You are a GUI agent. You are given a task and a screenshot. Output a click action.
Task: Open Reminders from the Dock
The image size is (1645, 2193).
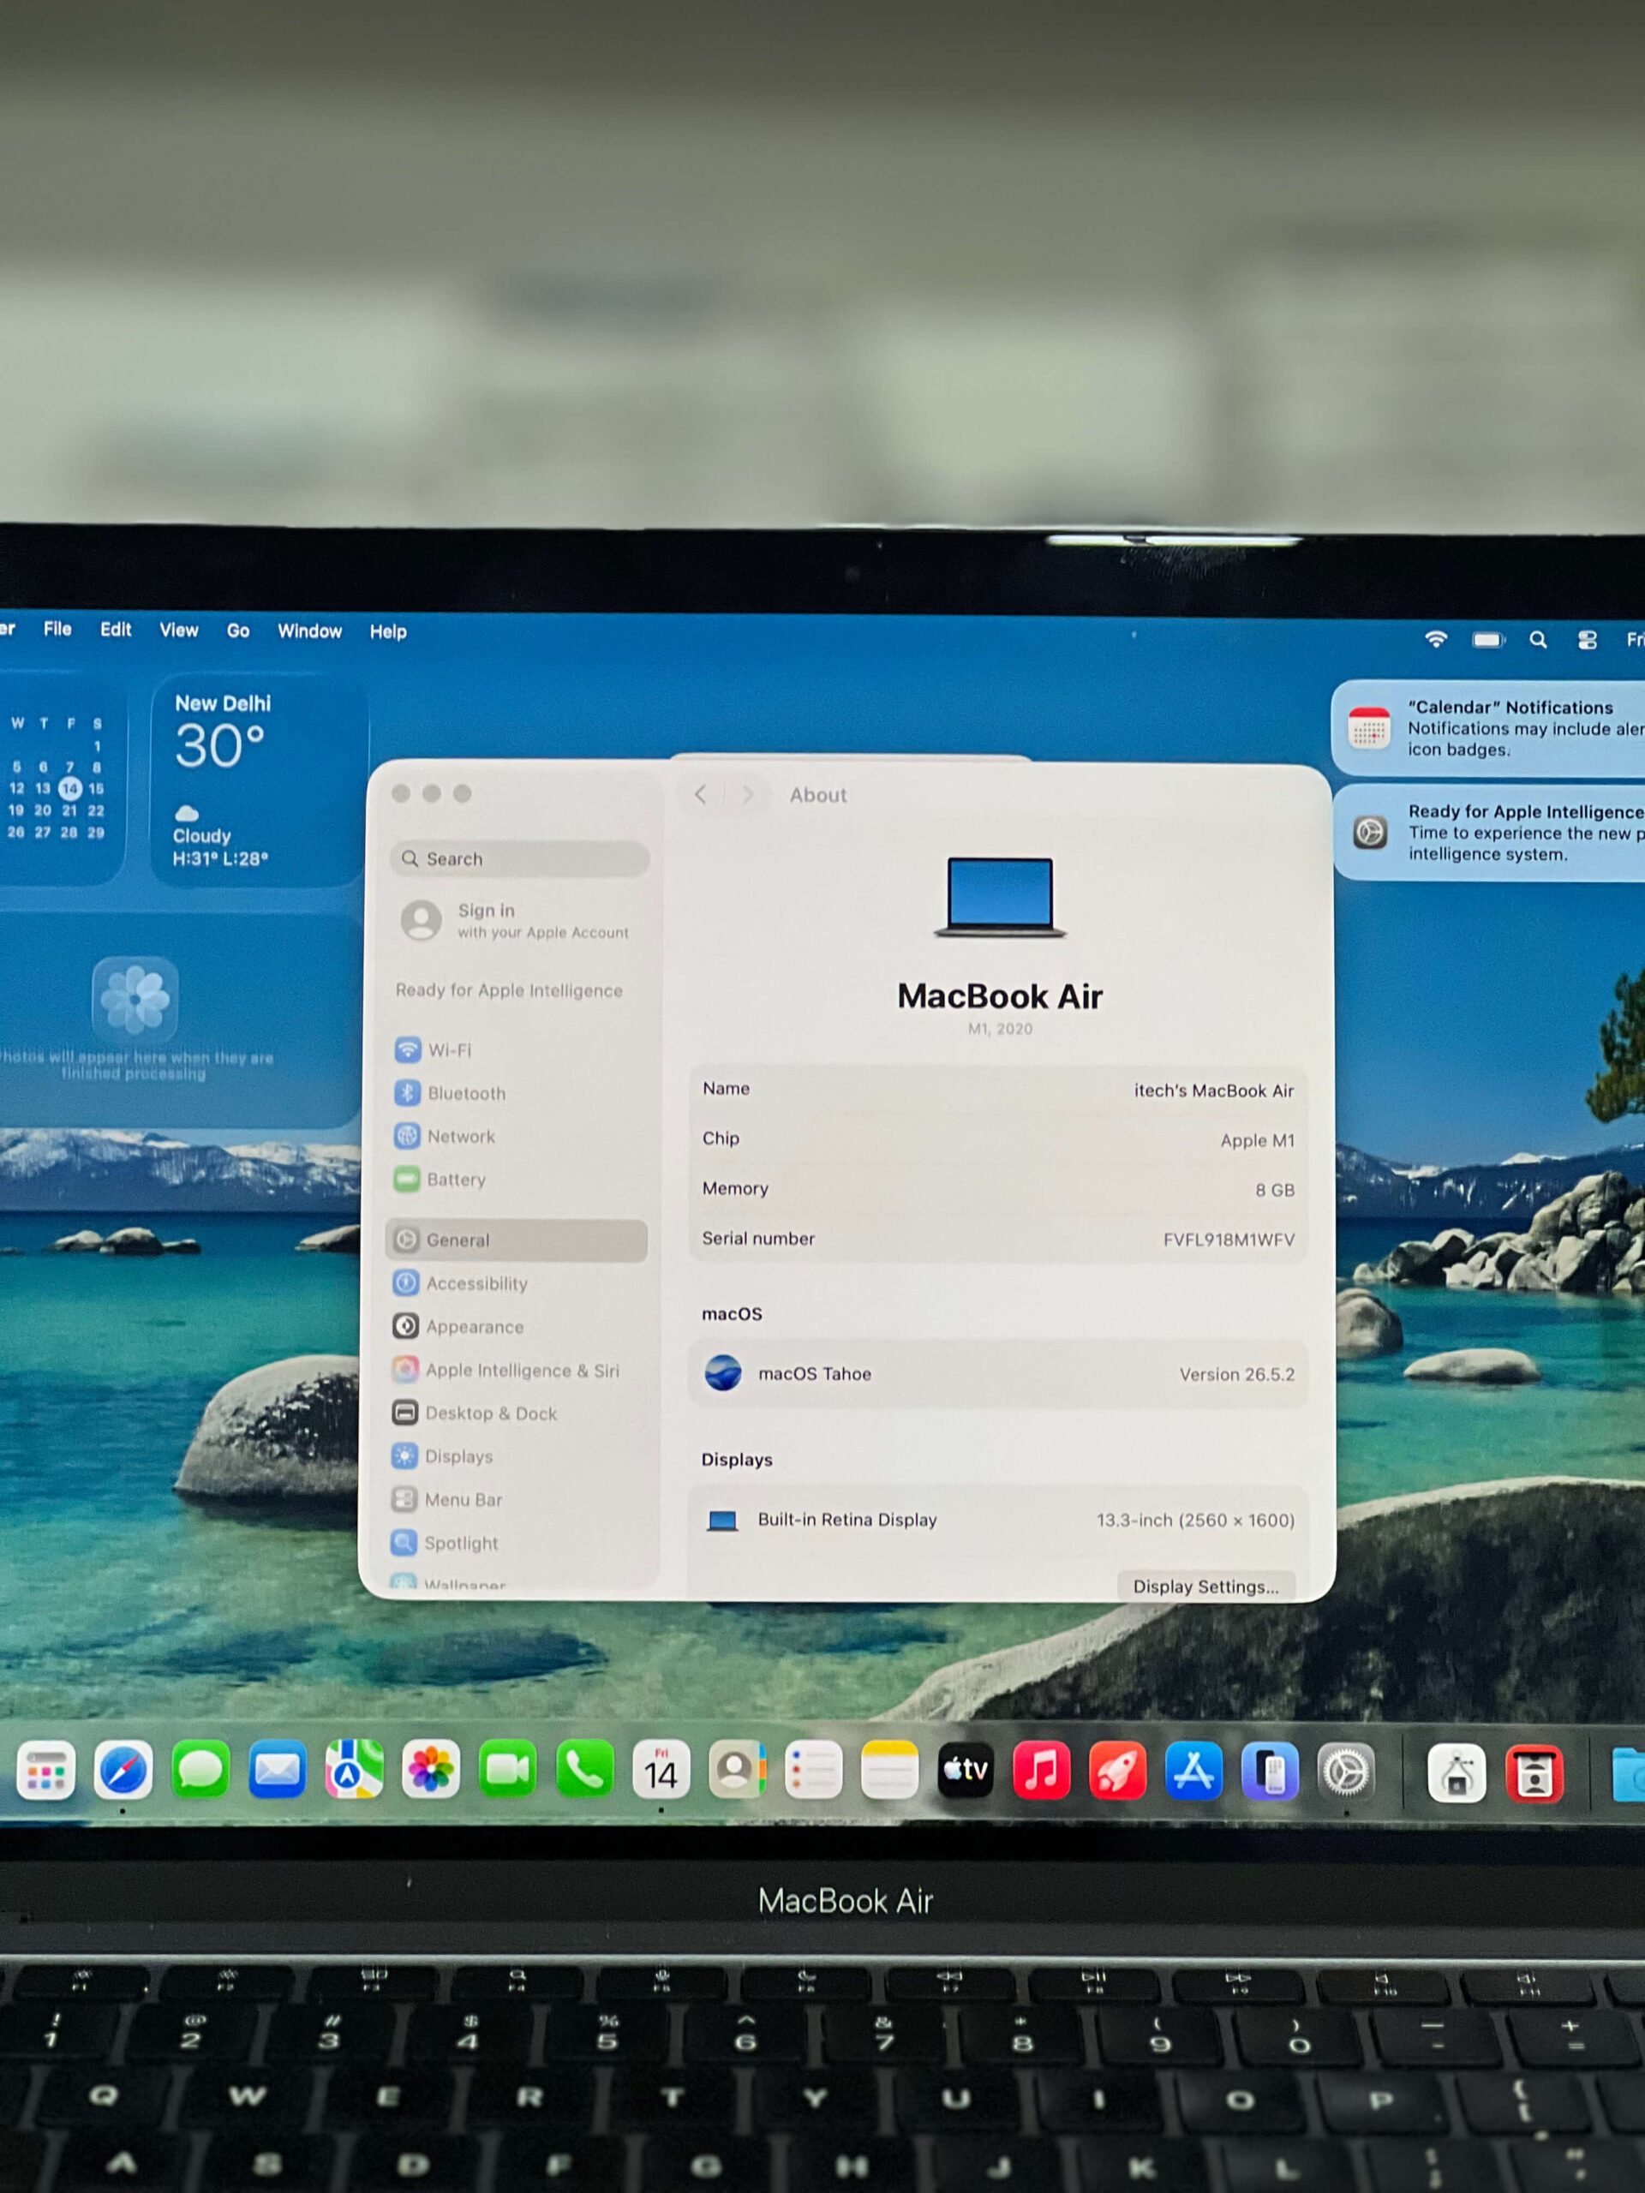tap(813, 1771)
